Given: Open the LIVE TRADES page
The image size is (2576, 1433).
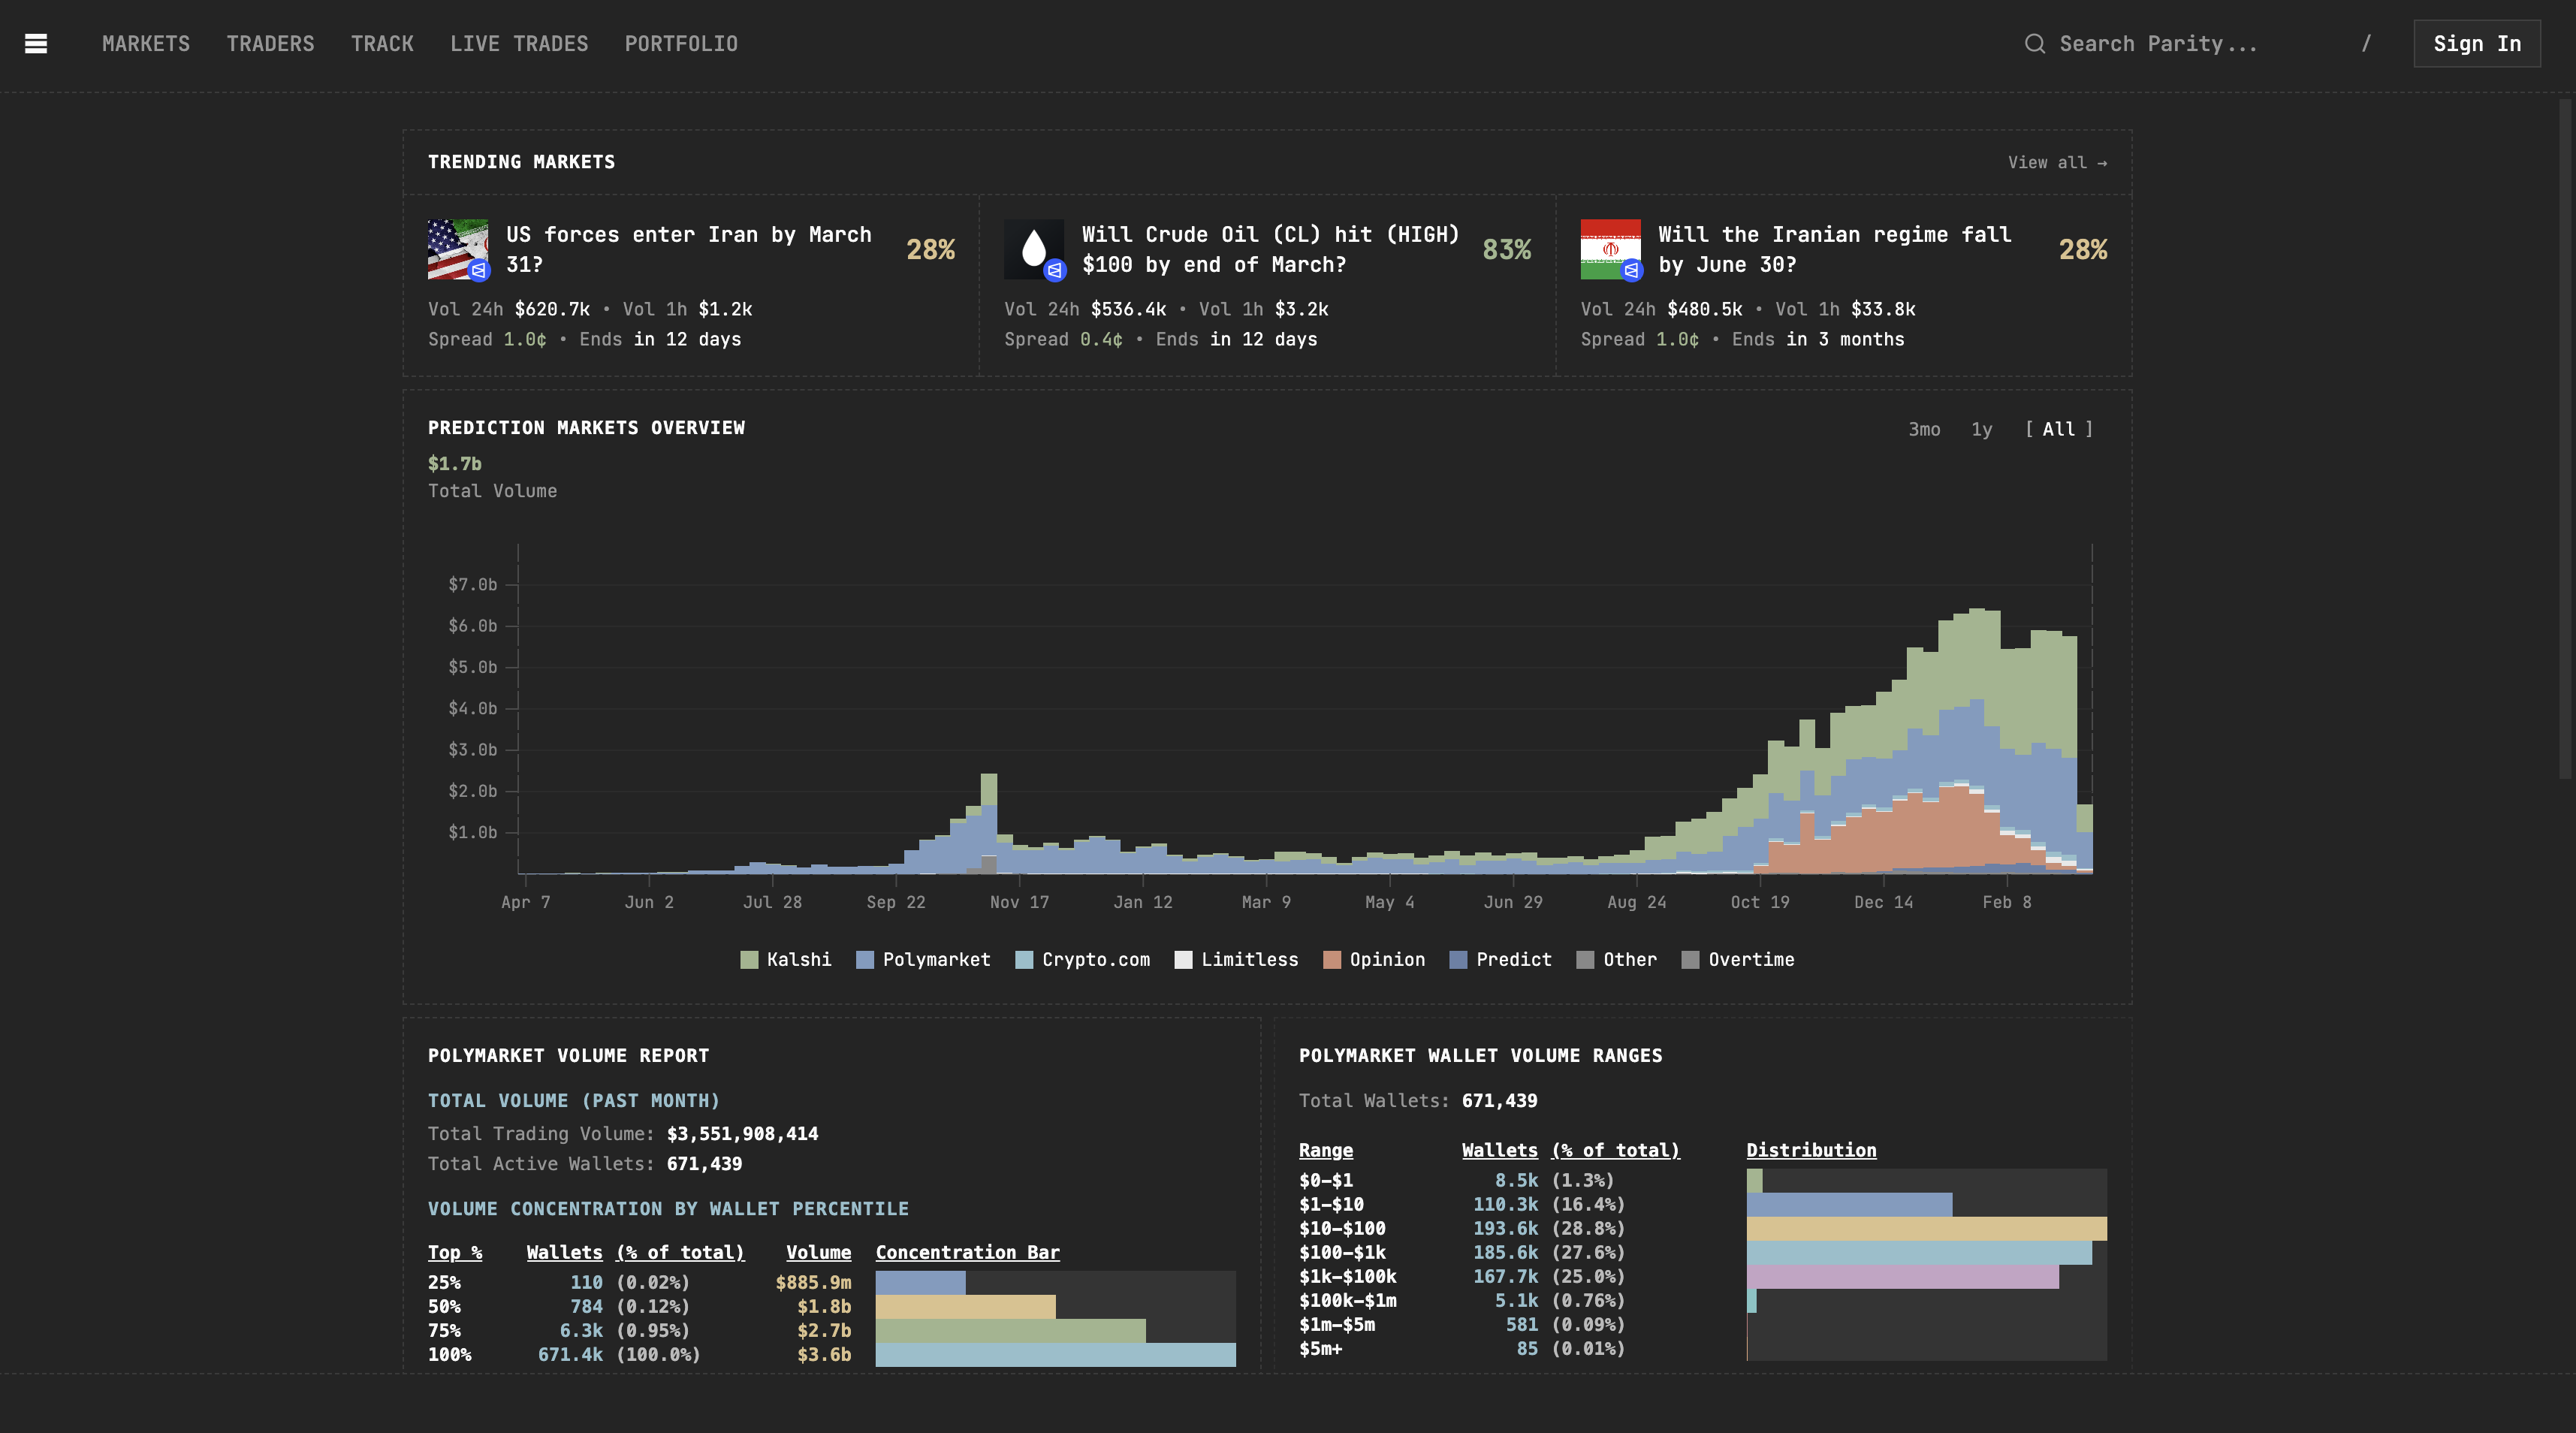Looking at the screenshot, I should click(520, 43).
